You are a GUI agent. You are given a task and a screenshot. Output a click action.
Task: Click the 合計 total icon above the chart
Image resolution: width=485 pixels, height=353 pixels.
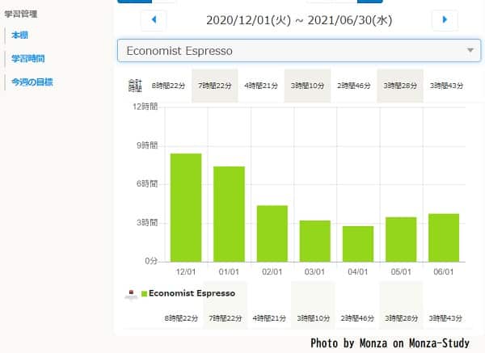pos(133,84)
